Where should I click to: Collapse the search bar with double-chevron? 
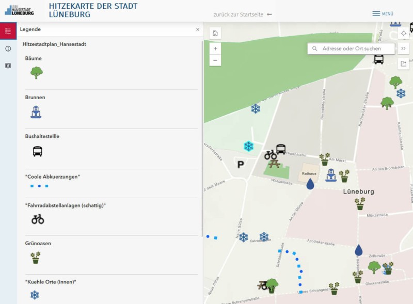(404, 49)
